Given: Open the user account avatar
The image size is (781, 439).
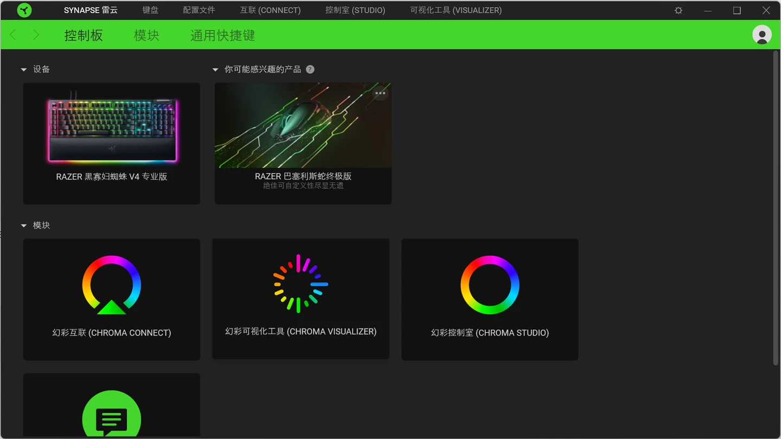Looking at the screenshot, I should coord(762,35).
